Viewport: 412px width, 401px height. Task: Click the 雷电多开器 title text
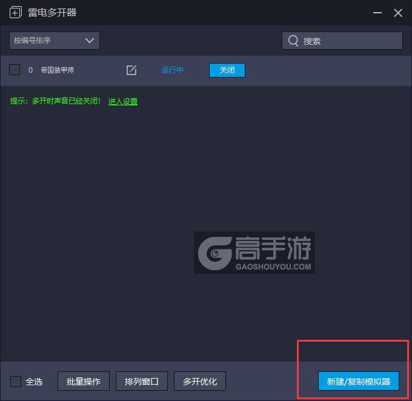52,12
